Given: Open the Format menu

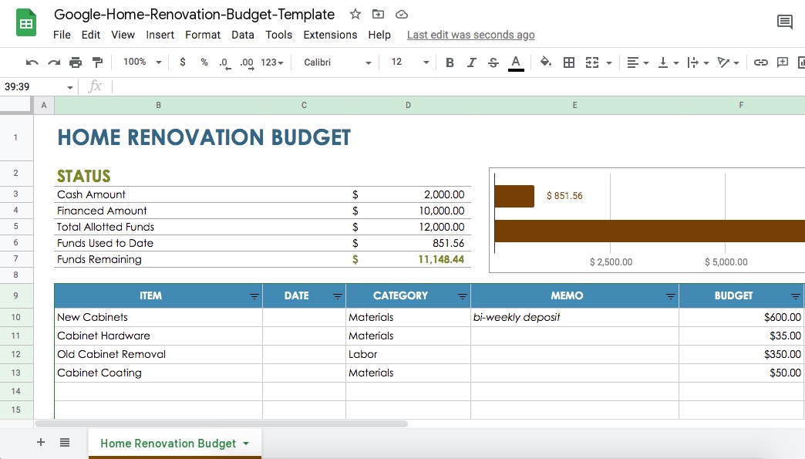Looking at the screenshot, I should [x=203, y=35].
